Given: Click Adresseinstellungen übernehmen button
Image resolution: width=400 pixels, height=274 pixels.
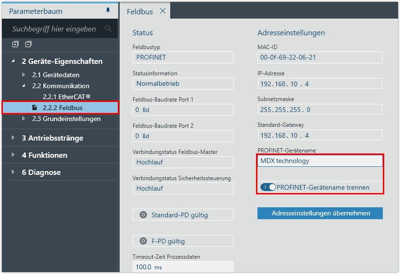Looking at the screenshot, I should pyautogui.click(x=320, y=213).
